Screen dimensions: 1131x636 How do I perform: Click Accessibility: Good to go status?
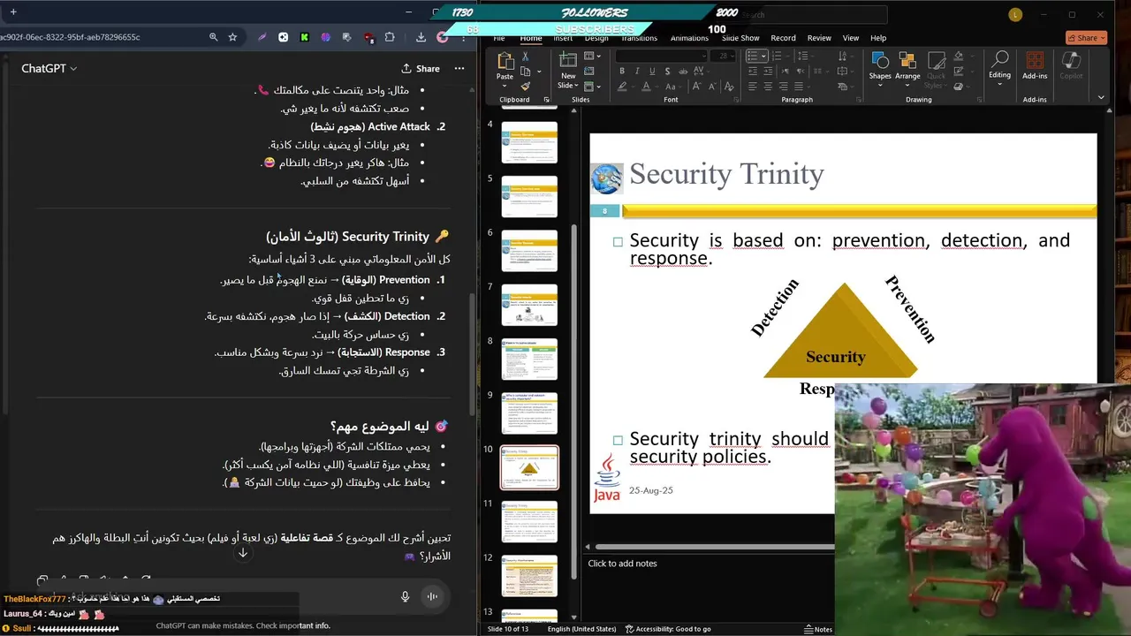pos(668,629)
